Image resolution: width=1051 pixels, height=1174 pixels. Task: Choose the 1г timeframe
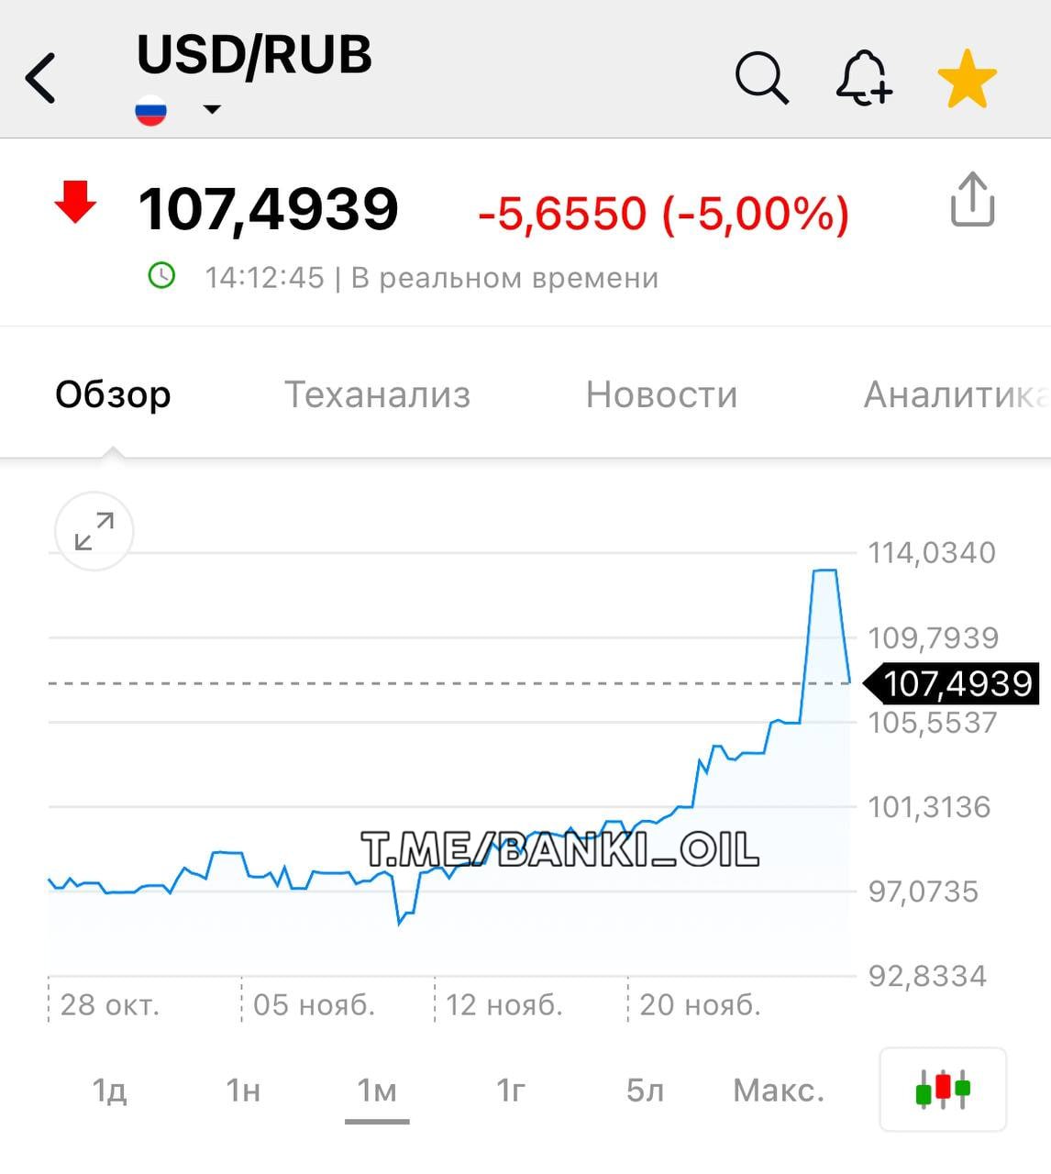[x=511, y=1091]
